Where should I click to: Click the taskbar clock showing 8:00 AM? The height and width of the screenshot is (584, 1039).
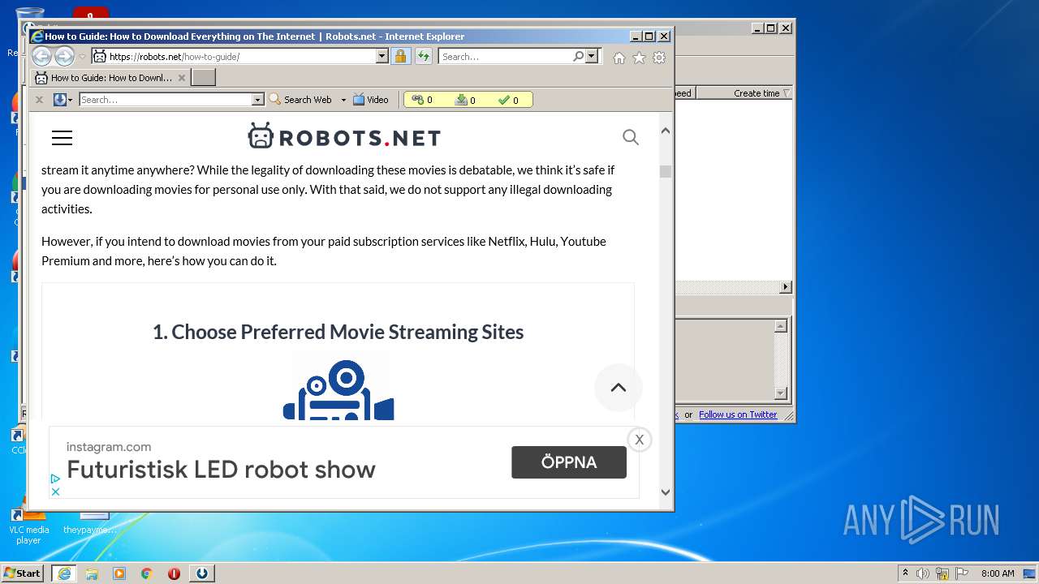(998, 573)
